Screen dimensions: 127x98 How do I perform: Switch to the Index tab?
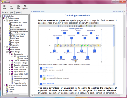[12, 13]
